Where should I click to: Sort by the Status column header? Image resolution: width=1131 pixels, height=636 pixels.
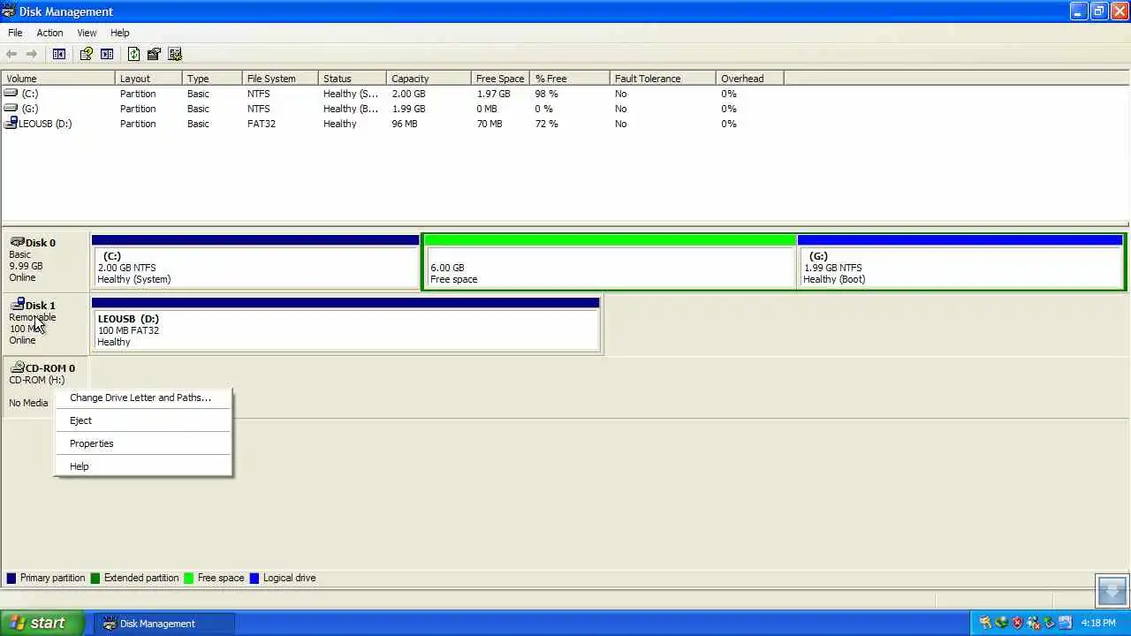352,79
